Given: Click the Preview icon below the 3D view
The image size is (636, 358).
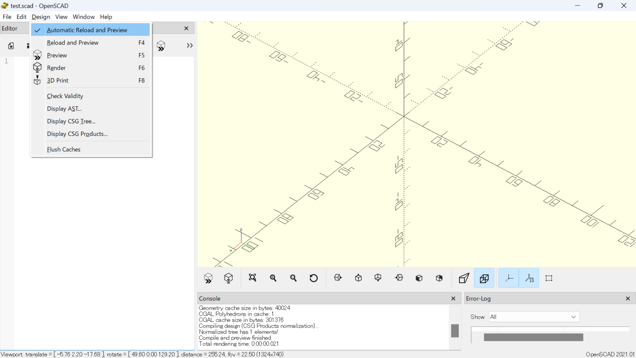Looking at the screenshot, I should click(x=208, y=278).
